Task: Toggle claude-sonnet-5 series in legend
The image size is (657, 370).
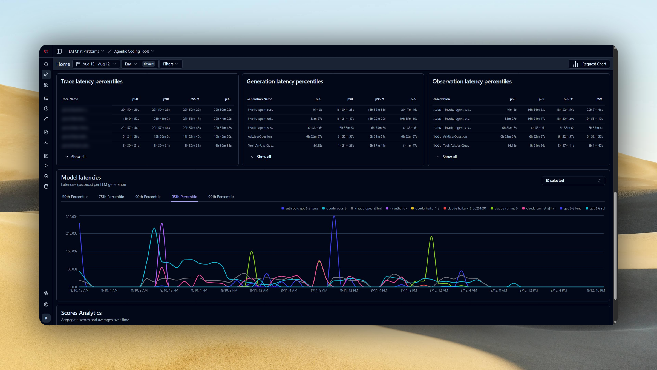Action: coord(504,209)
